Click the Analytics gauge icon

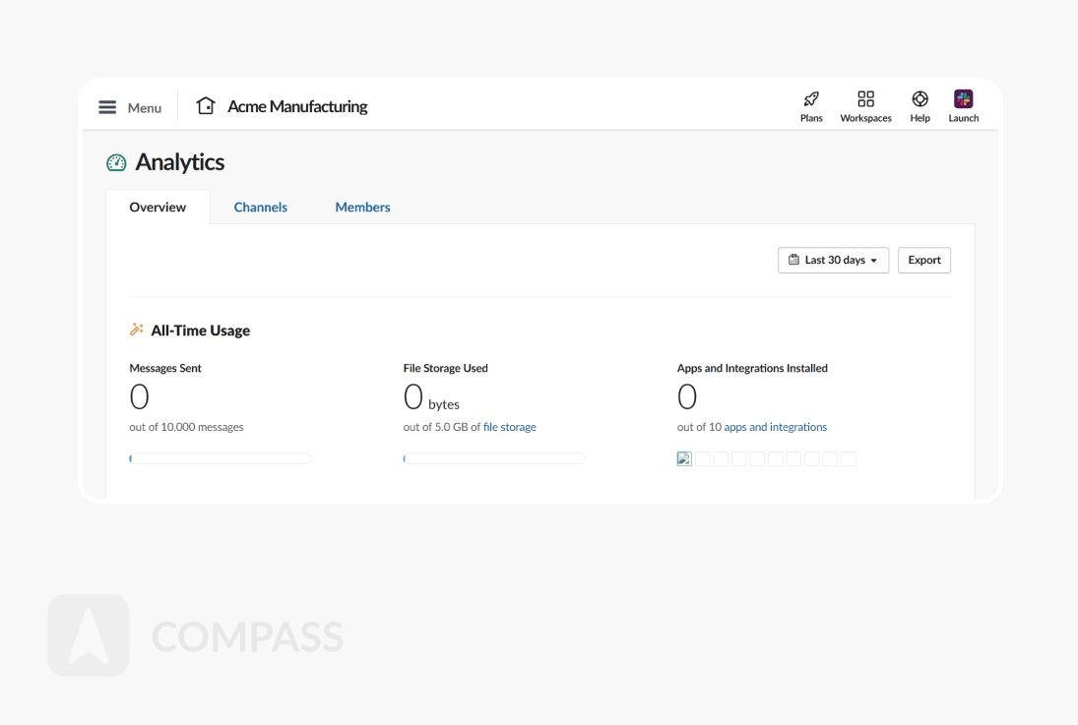(x=116, y=163)
